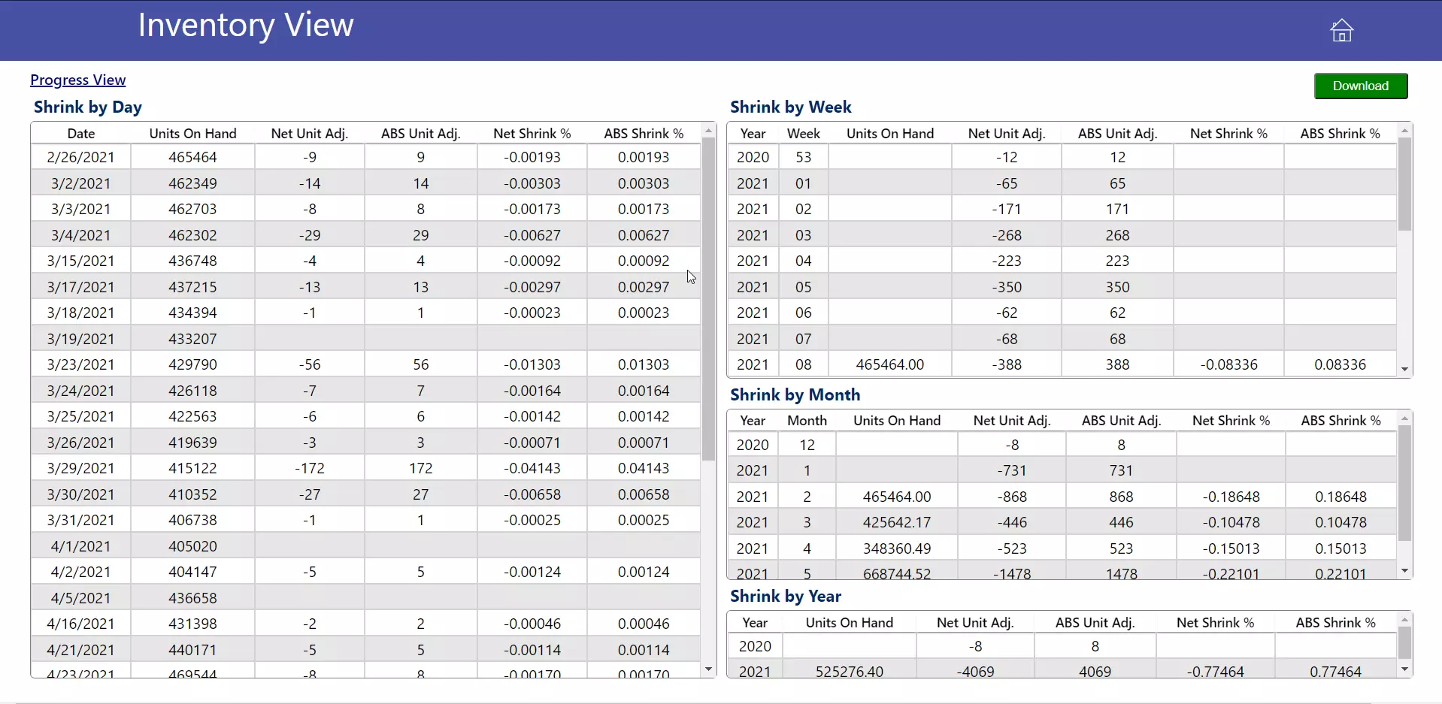This screenshot has width=1442, height=704.
Task: Click net unit adjustment -56 cell
Action: (310, 364)
